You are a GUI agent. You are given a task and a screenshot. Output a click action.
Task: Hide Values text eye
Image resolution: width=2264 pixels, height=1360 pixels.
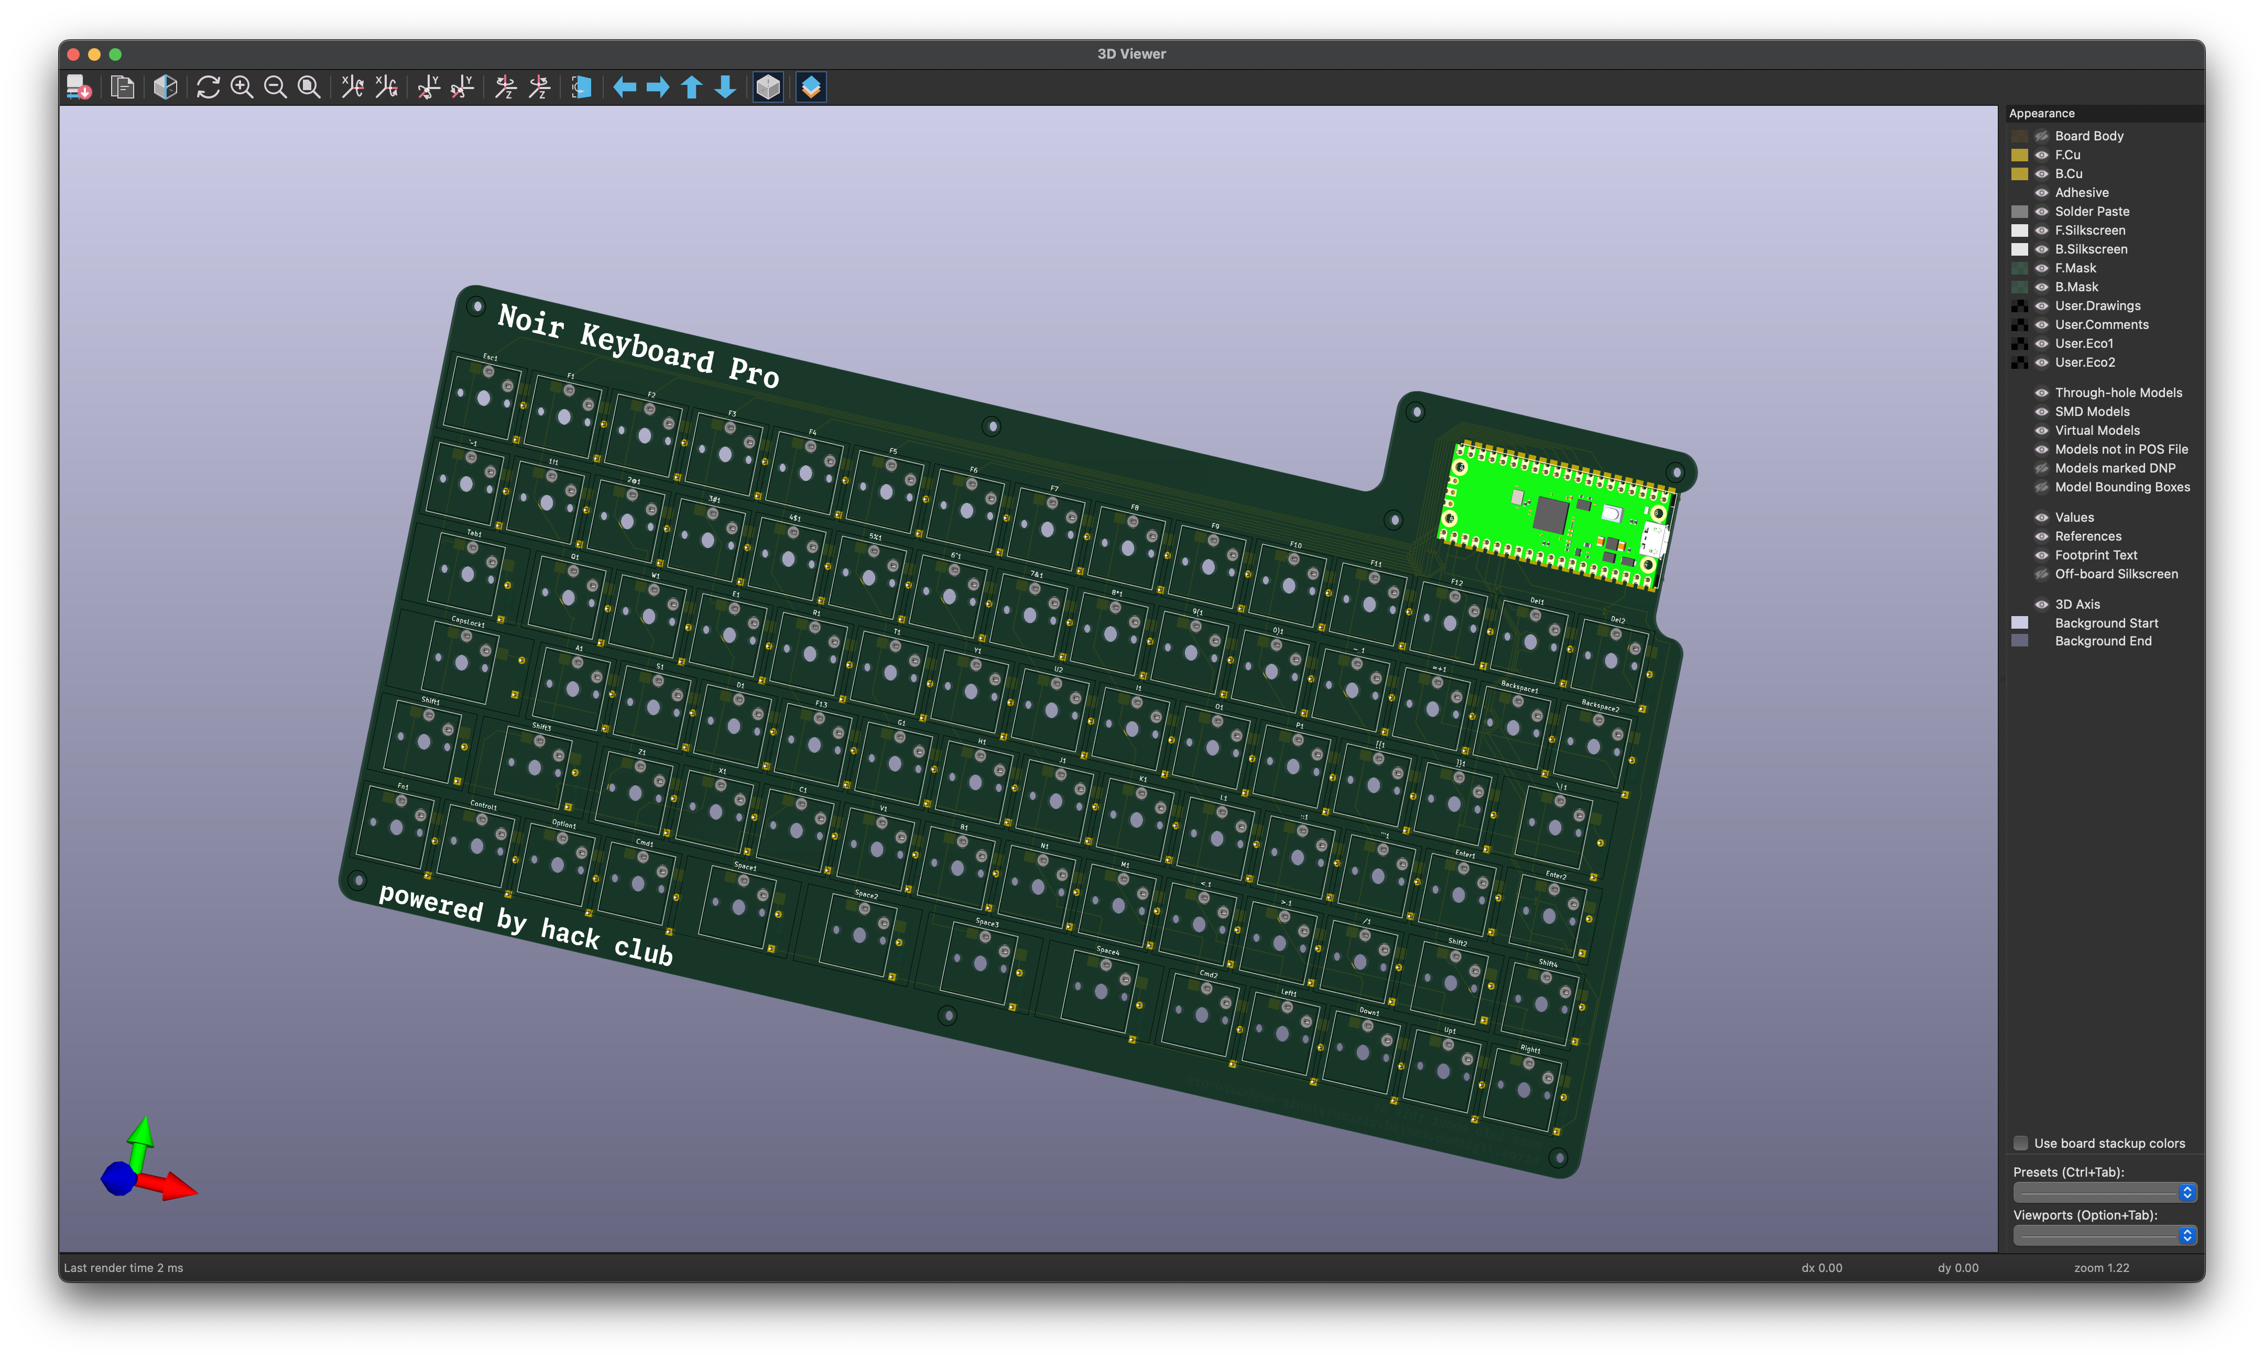pos(2041,518)
